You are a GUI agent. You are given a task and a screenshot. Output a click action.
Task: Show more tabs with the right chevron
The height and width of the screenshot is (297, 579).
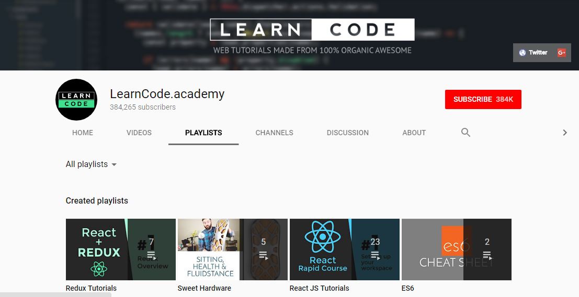pyautogui.click(x=564, y=132)
